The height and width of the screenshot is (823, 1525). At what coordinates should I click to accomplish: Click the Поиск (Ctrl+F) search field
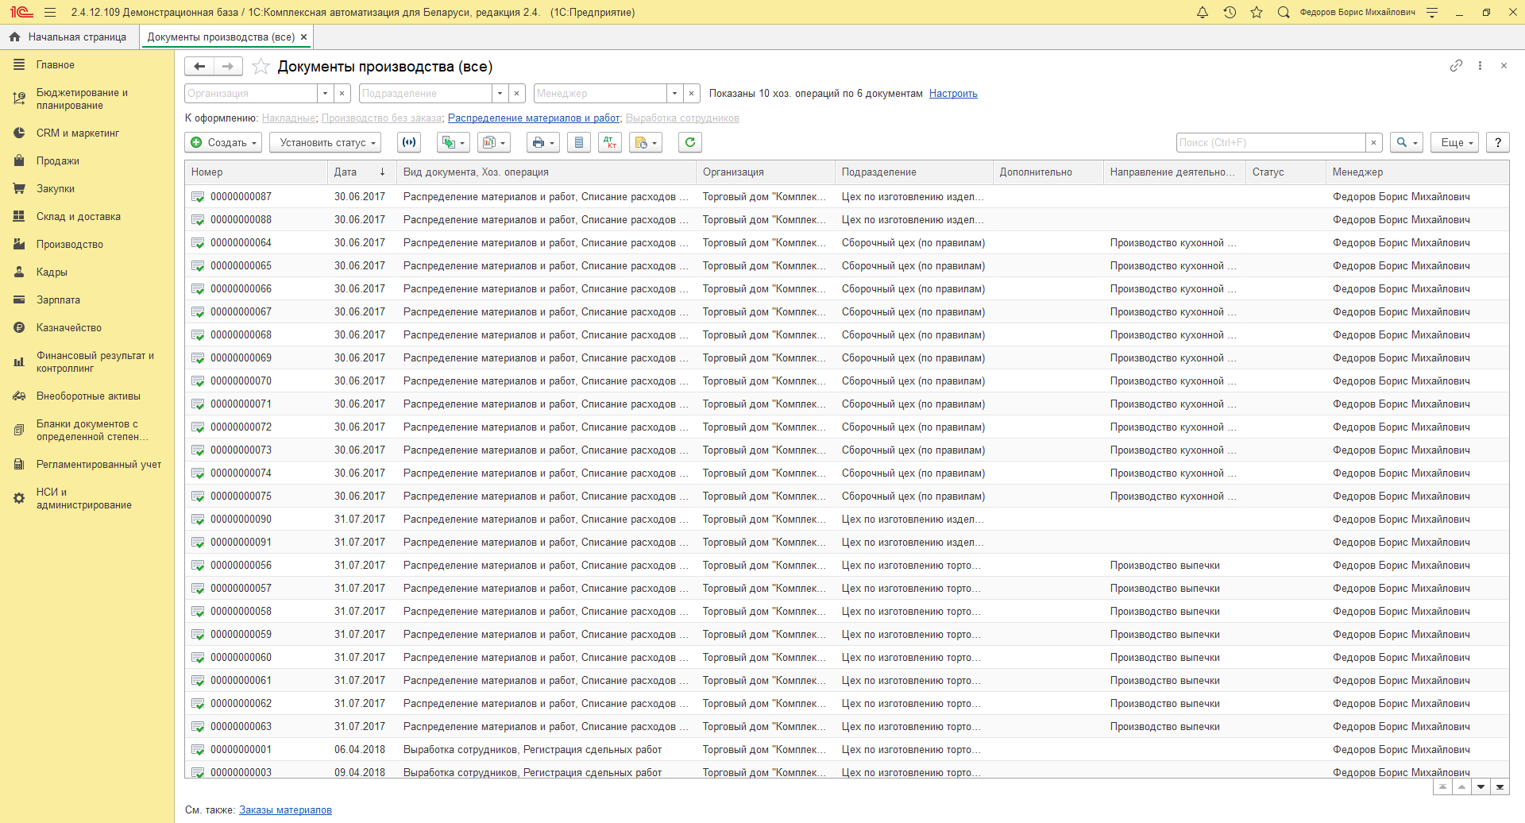click(1269, 142)
